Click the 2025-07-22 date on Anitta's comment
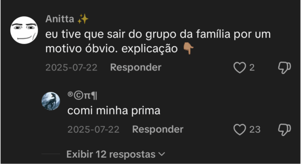The height and width of the screenshot is (164, 301). click(71, 68)
